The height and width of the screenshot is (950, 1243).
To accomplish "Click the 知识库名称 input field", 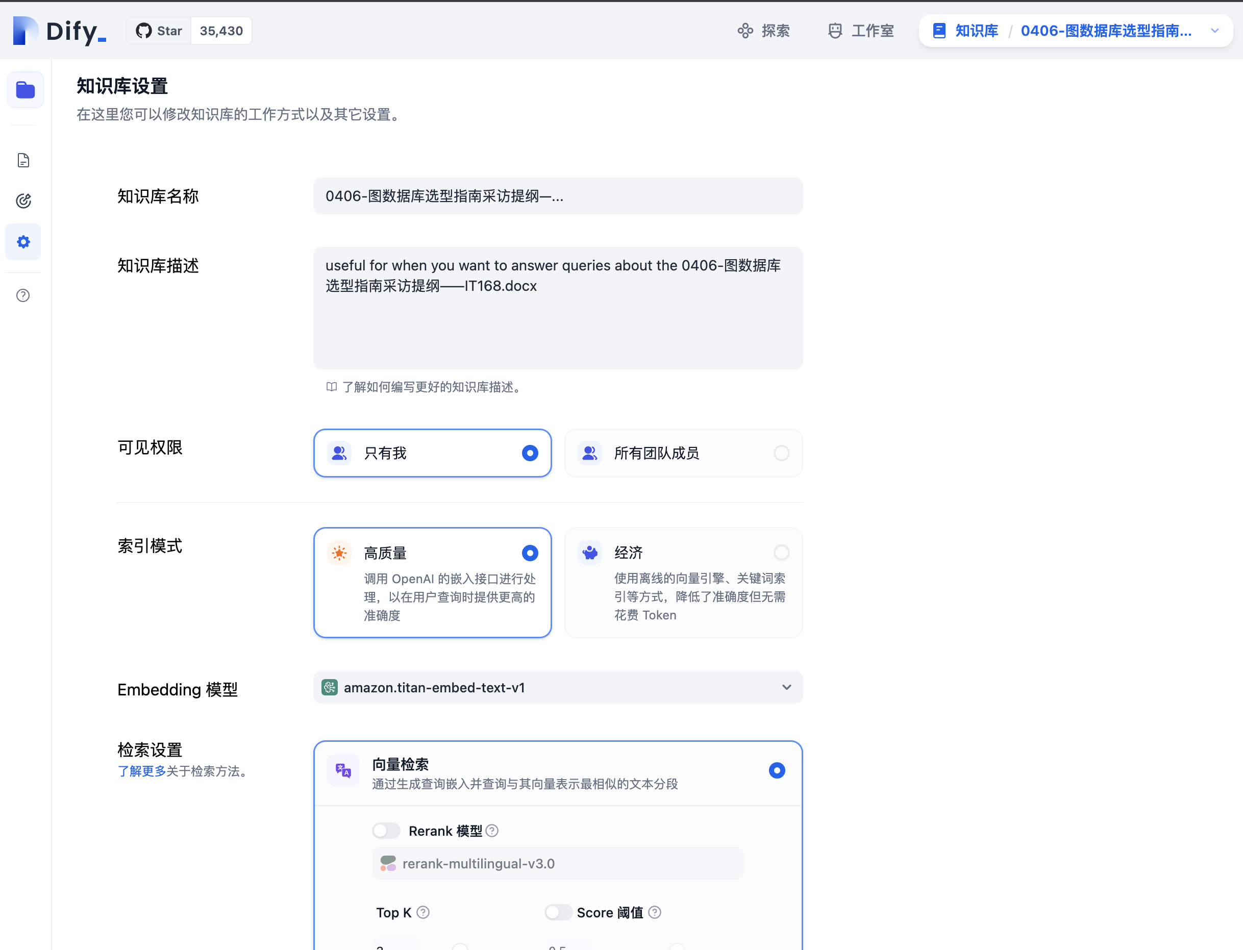I will coord(558,196).
